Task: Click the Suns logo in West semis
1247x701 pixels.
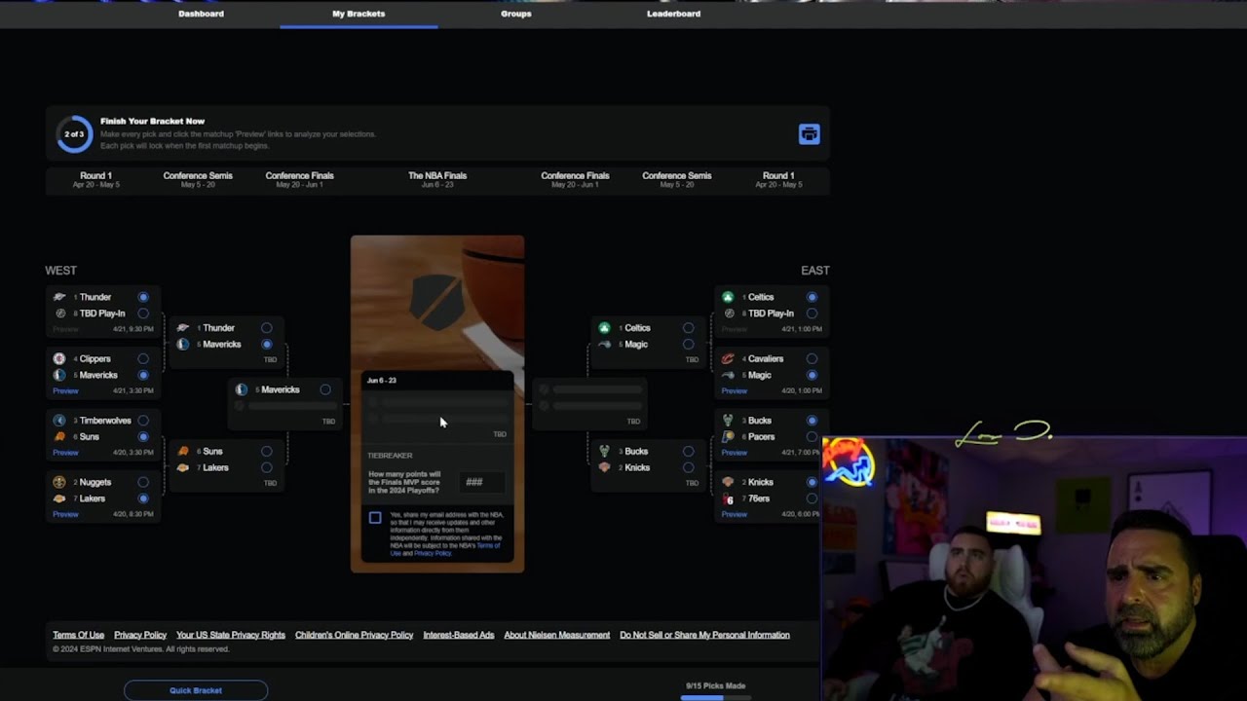Action: [183, 451]
